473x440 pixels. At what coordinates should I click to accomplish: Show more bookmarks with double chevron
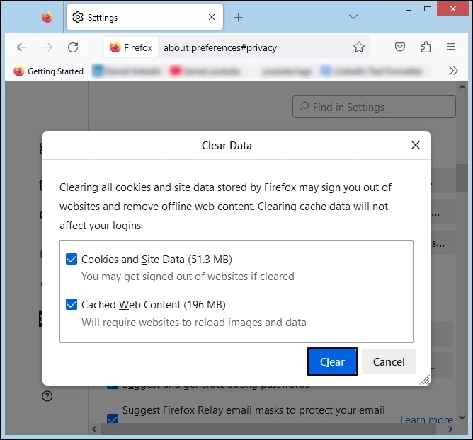453,71
